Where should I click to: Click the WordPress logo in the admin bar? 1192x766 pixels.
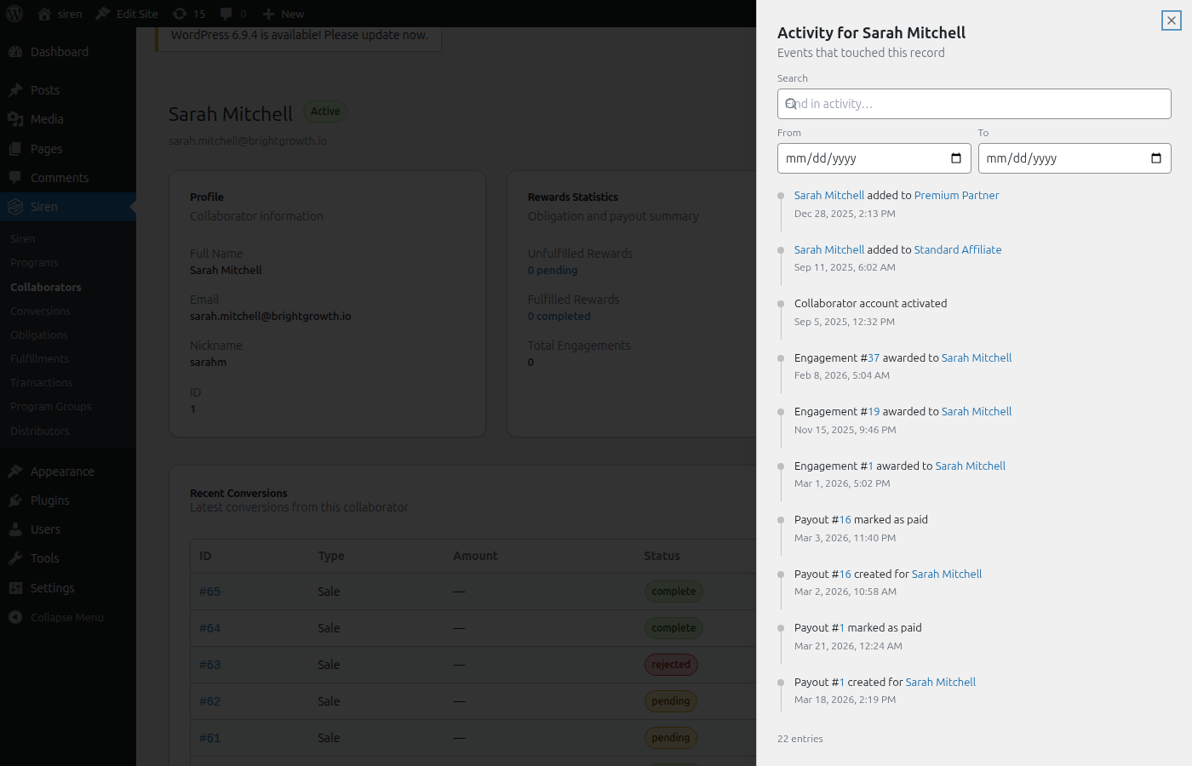click(x=13, y=13)
